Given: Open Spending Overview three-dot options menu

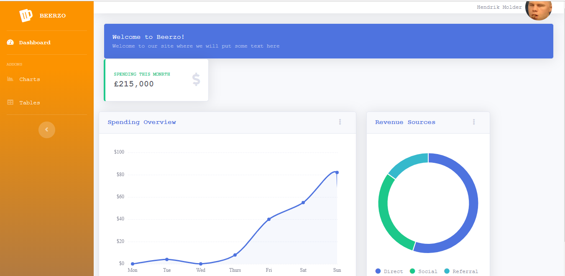Looking at the screenshot, I should point(340,122).
